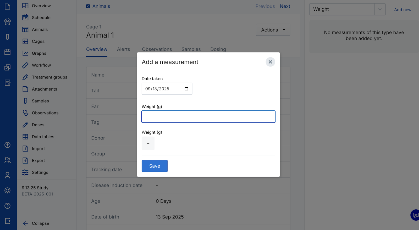This screenshot has width=419, height=230.
Task: Click the Graphs chart icon in sidebar
Action: [x=25, y=53]
